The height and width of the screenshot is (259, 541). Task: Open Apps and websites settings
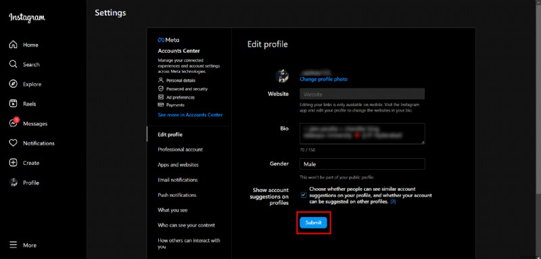pos(178,165)
